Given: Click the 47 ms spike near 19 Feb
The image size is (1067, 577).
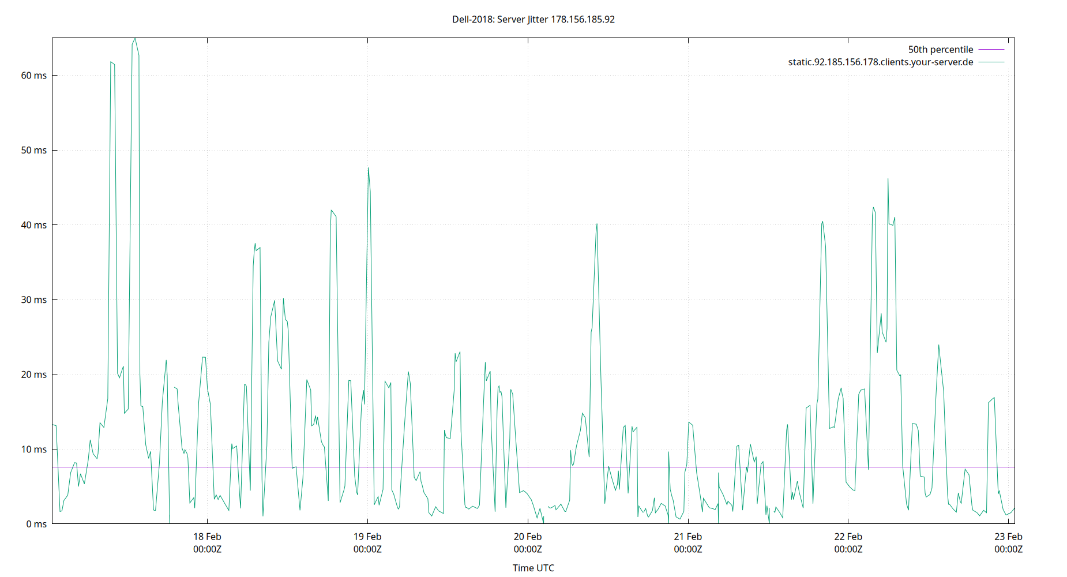Looking at the screenshot, I should [369, 168].
